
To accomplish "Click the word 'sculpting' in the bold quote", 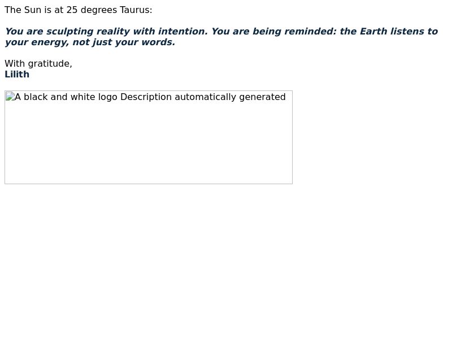I will click(69, 32).
